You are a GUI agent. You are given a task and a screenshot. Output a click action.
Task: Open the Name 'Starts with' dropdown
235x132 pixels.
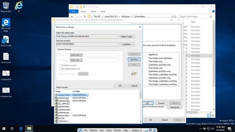pos(76,55)
